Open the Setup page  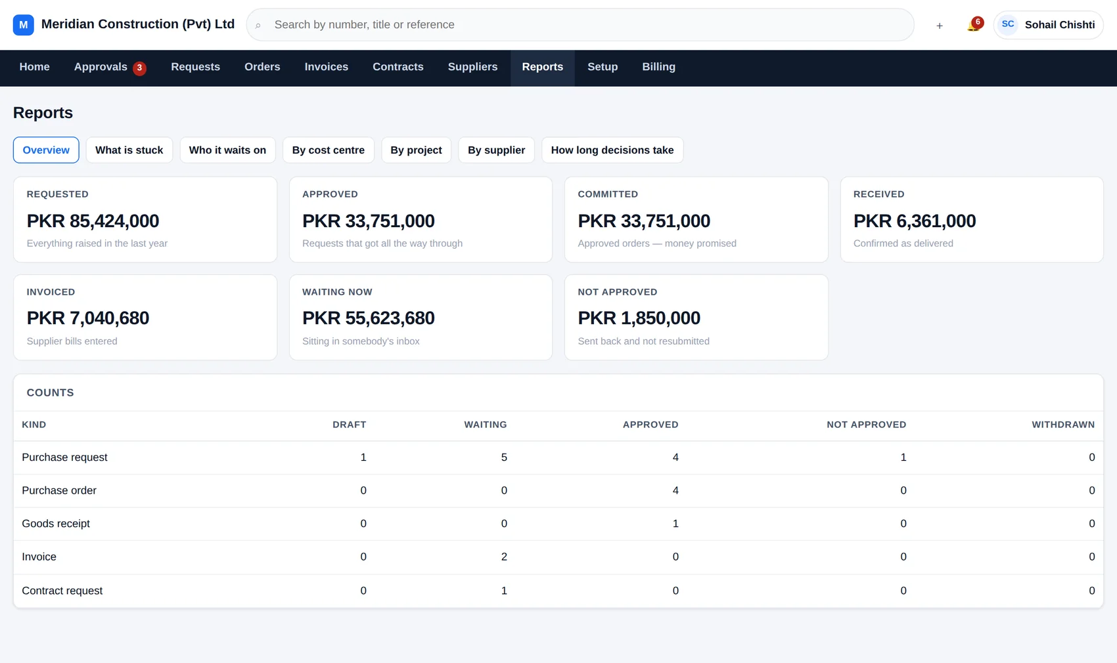click(x=603, y=67)
